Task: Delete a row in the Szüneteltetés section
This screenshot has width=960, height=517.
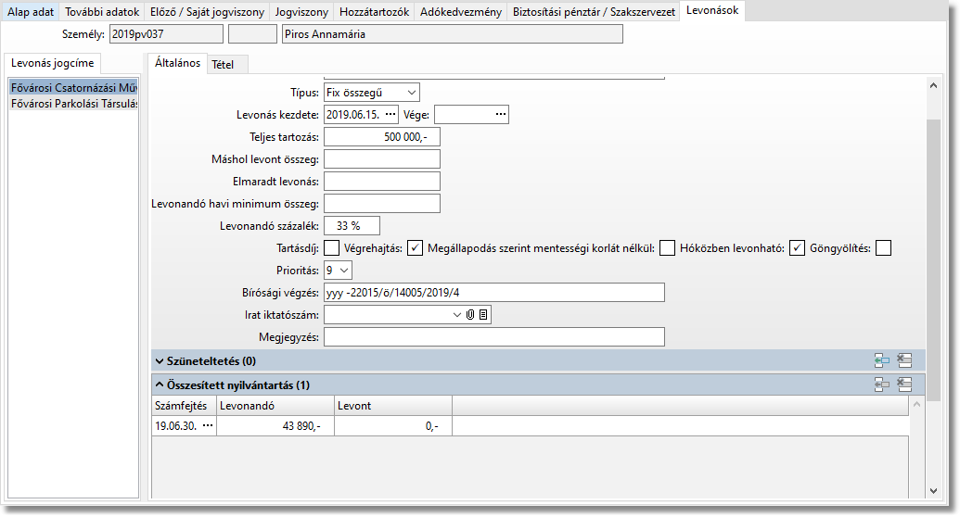Action: pyautogui.click(x=904, y=361)
